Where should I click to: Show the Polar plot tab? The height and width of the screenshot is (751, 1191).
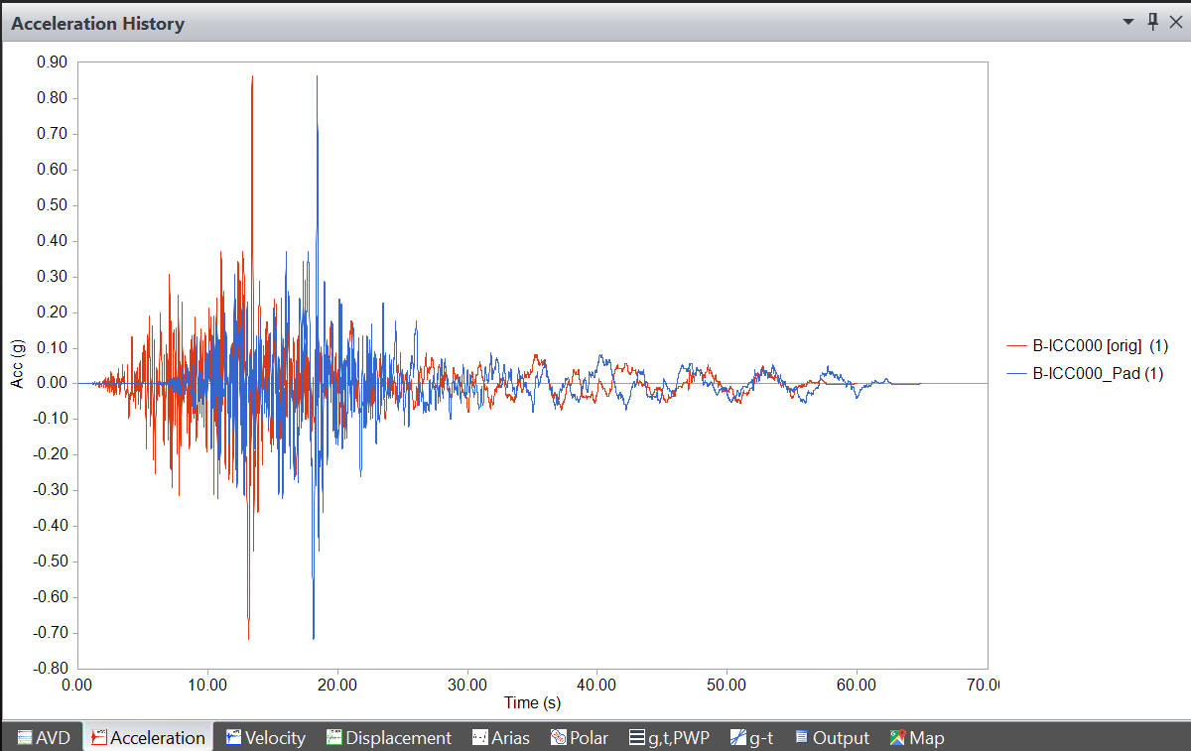[x=579, y=737]
